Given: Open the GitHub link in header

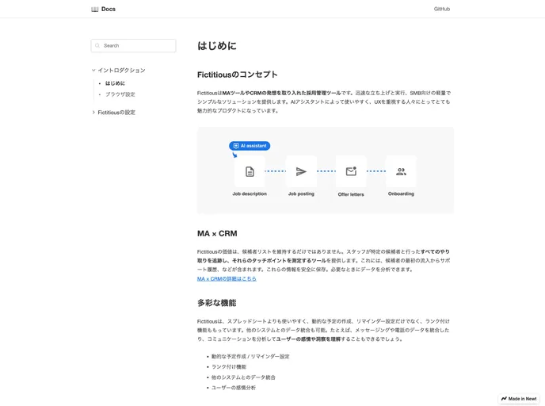Looking at the screenshot, I should click(x=442, y=9).
